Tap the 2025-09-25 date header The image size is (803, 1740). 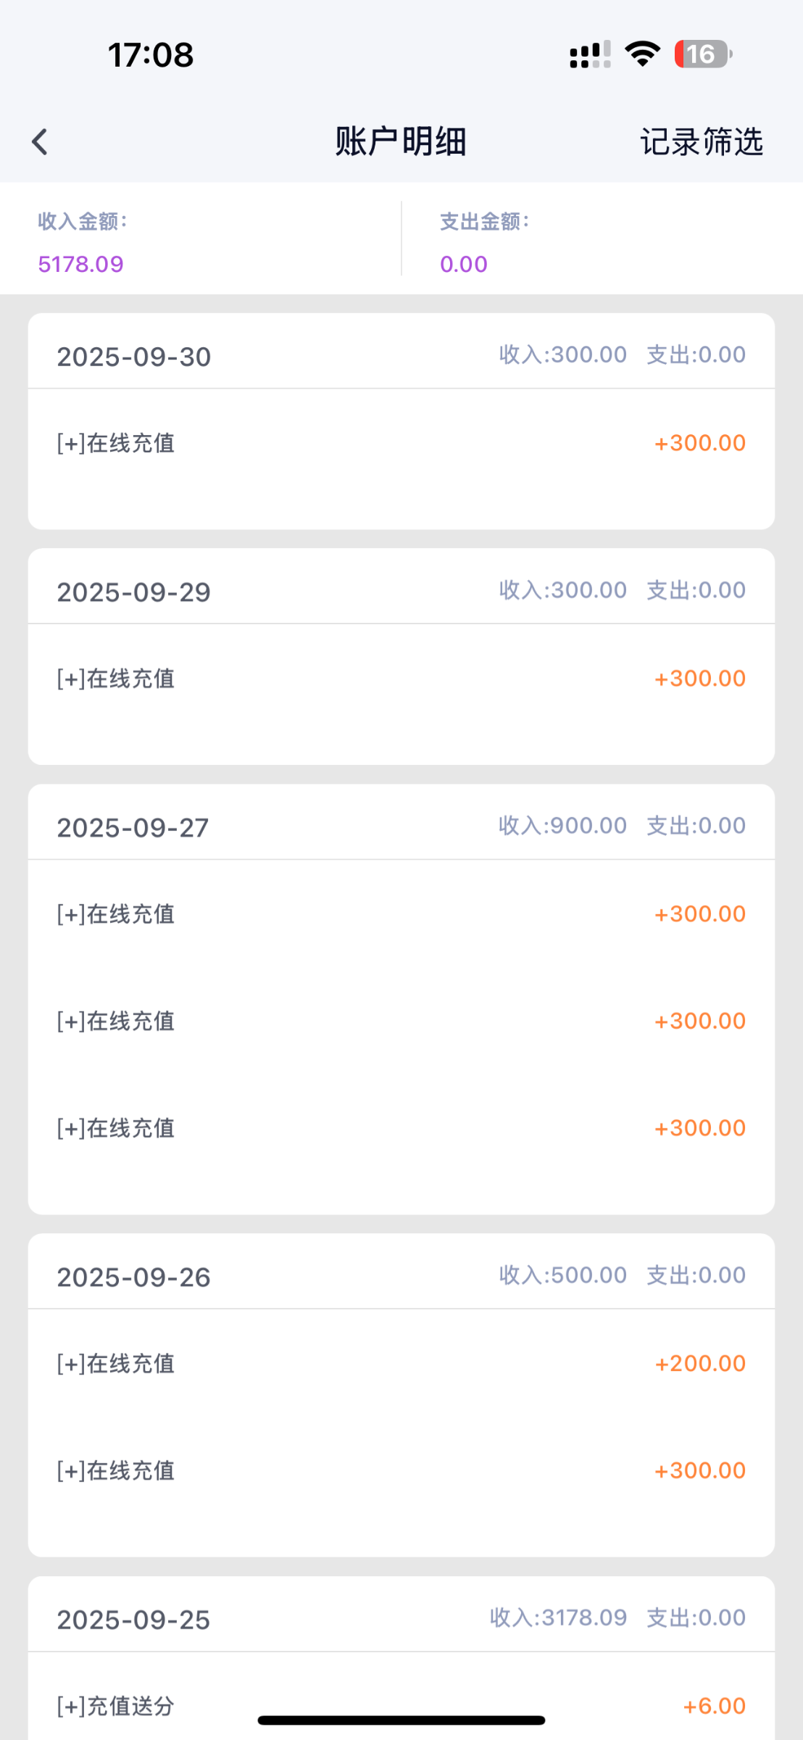134,1620
